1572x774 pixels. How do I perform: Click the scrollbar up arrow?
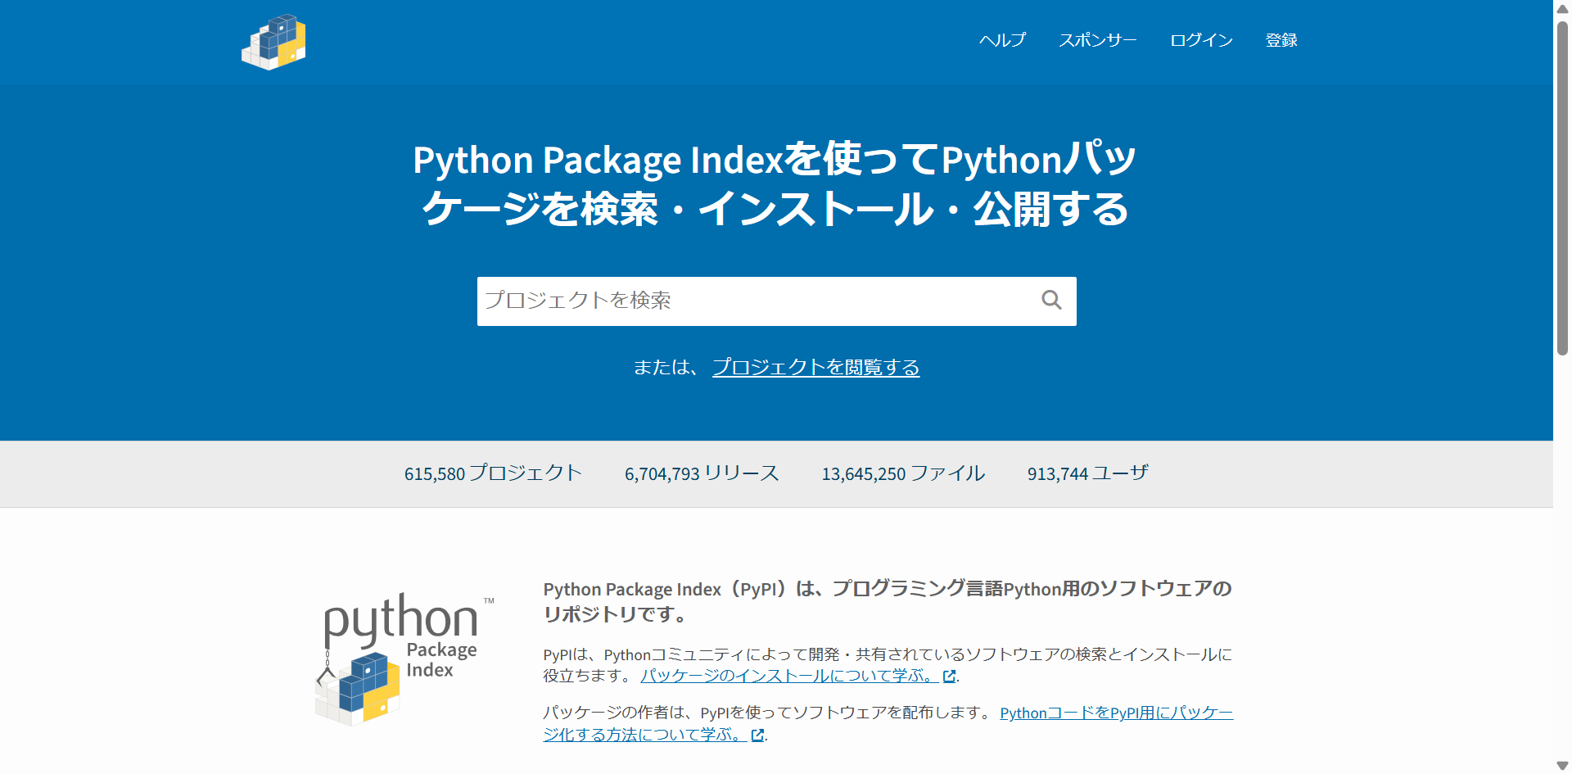pyautogui.click(x=1562, y=7)
